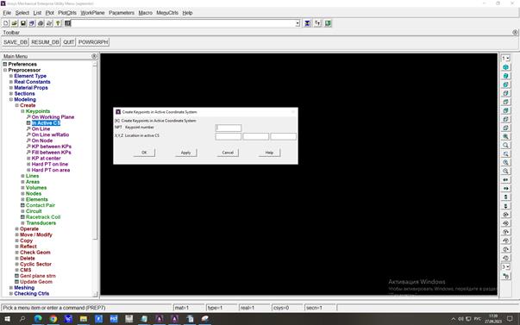The image size is (520, 325).
Task: Open the PlotCtrls menu
Action: tap(67, 13)
